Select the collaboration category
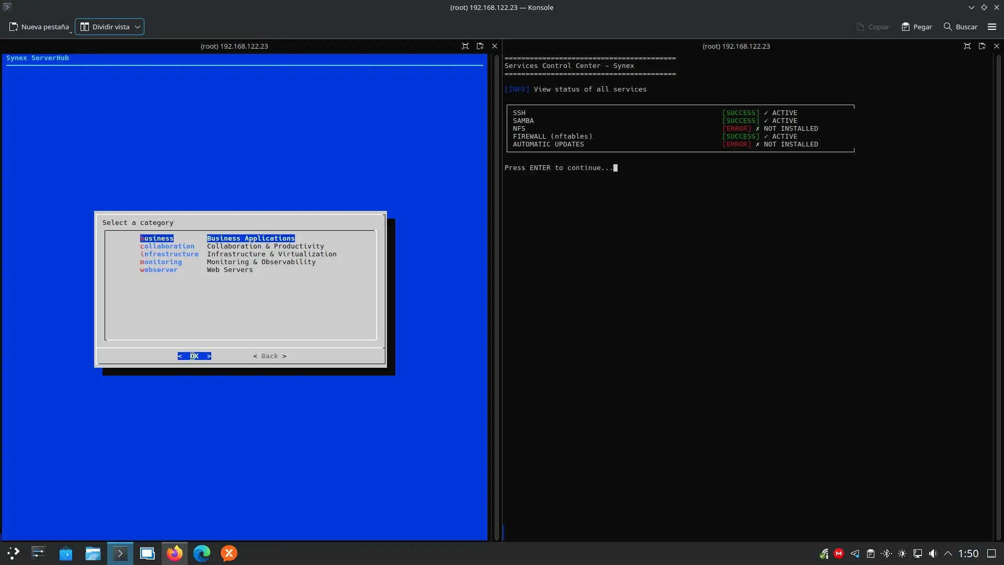 [x=167, y=246]
